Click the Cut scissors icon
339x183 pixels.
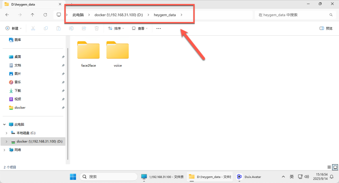click(x=33, y=28)
